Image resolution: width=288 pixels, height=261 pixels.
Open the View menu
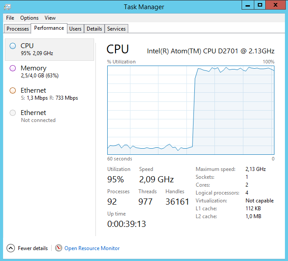pos(50,18)
